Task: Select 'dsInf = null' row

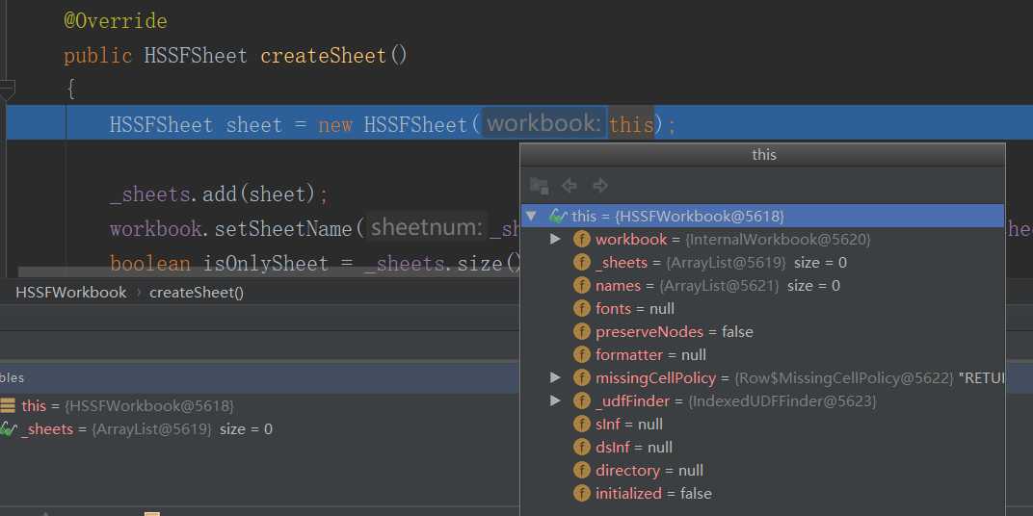Action: click(x=763, y=447)
